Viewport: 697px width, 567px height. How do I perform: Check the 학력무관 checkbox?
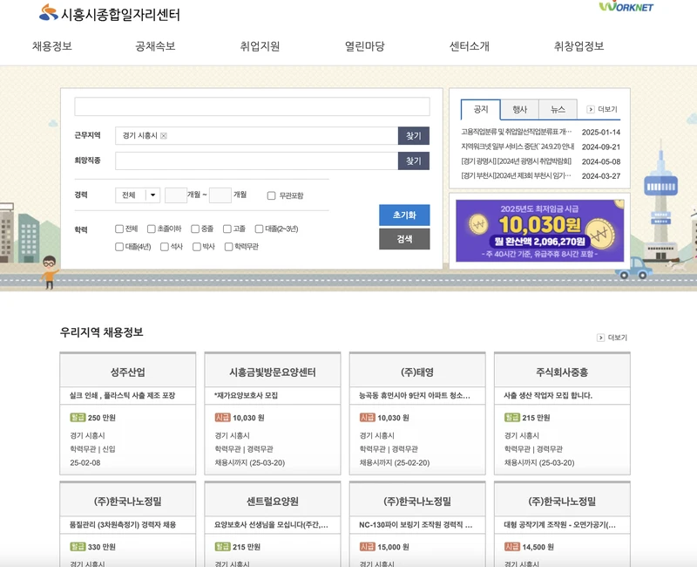click(x=227, y=246)
